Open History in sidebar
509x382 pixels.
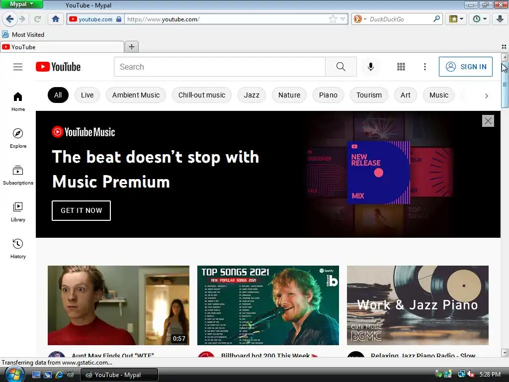(18, 249)
